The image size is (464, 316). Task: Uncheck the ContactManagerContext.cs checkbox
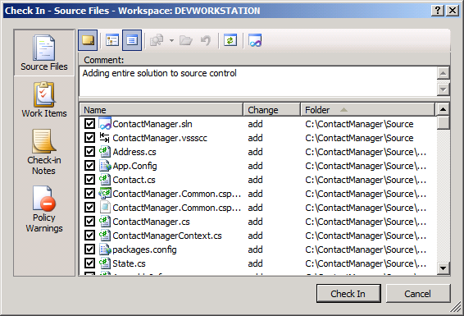[x=89, y=235]
